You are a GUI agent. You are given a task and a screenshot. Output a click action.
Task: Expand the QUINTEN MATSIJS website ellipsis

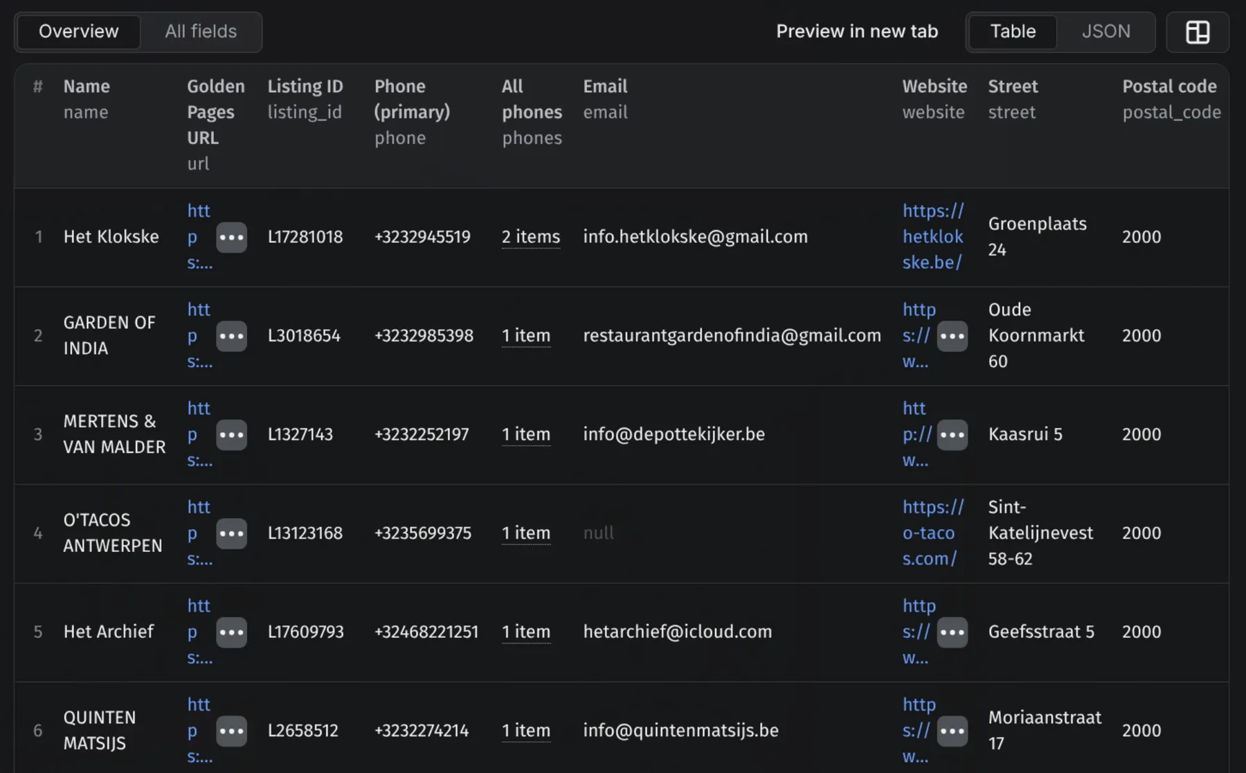point(952,731)
